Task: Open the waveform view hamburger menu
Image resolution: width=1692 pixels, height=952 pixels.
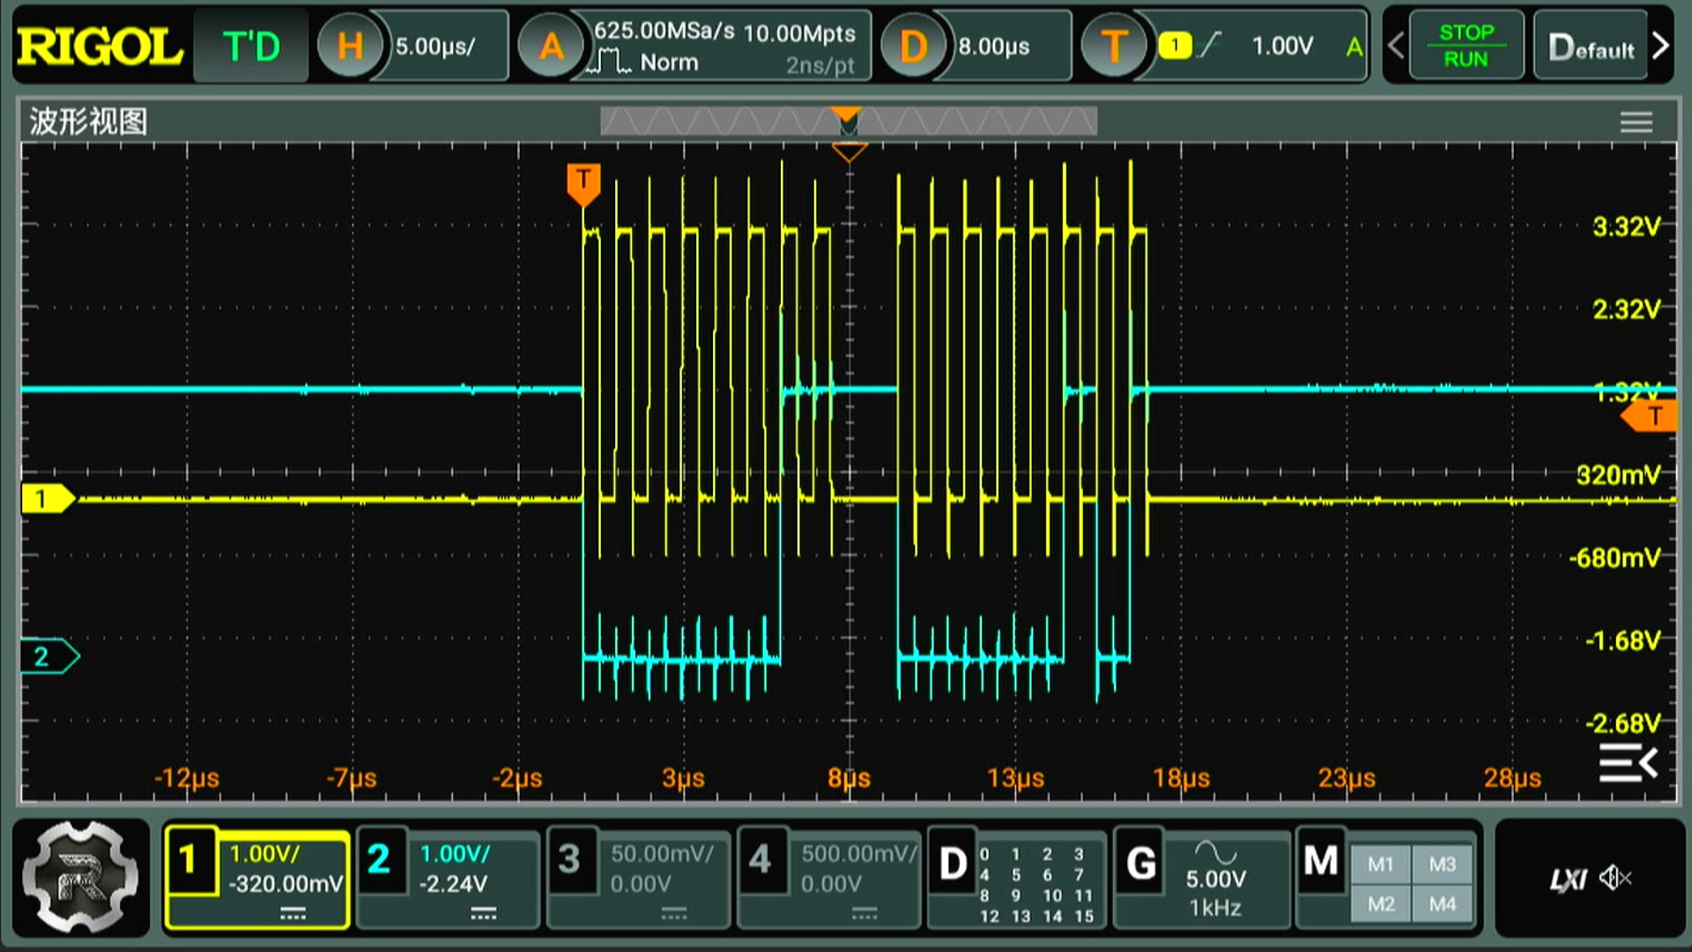Action: tap(1636, 123)
